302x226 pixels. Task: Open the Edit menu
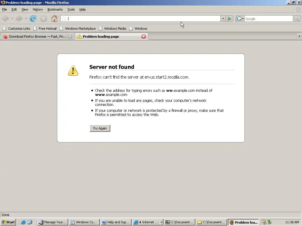point(14,9)
